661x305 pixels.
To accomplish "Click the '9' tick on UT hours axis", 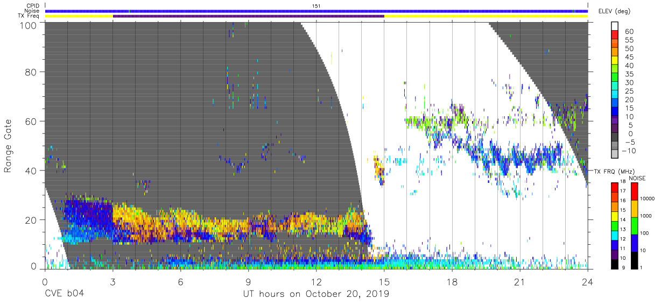I will pyautogui.click(x=248, y=281).
